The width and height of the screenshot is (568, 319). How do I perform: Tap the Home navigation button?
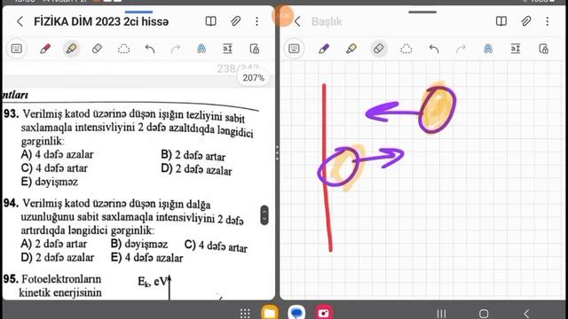click(x=484, y=313)
